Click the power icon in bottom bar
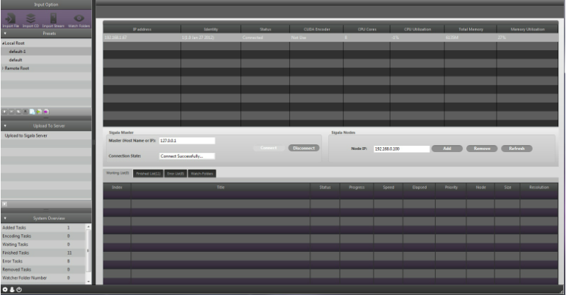566x295 pixels. tap(19, 289)
